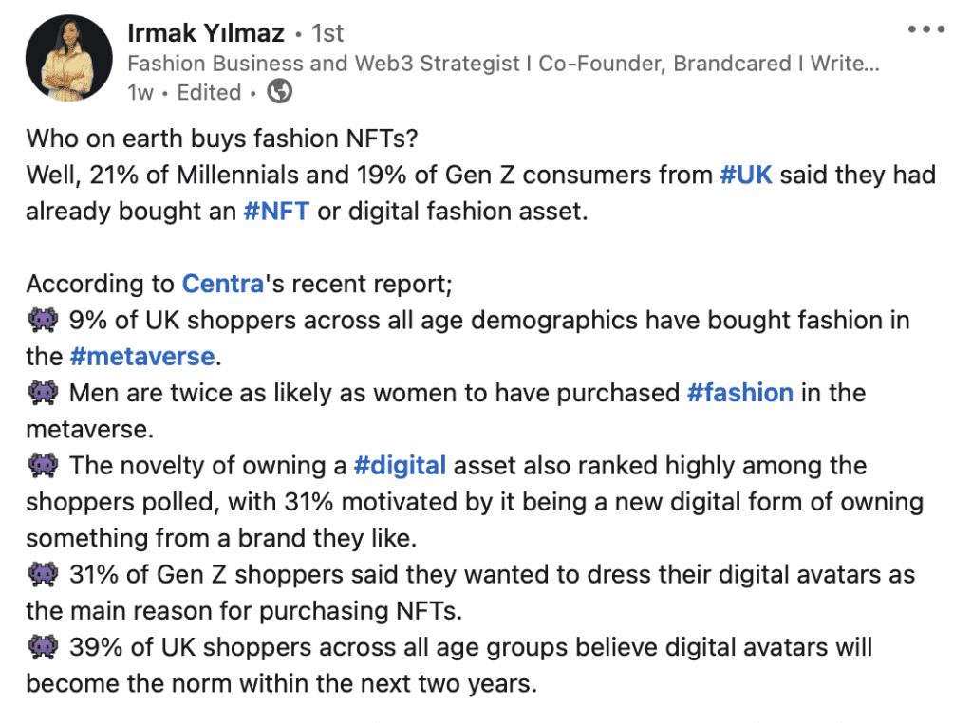Click alien emoji before The novelty of owning

(x=44, y=465)
